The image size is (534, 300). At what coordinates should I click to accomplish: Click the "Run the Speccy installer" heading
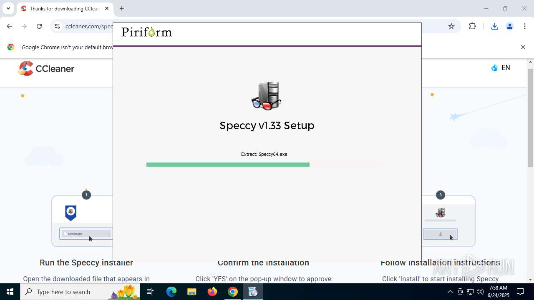(x=86, y=262)
